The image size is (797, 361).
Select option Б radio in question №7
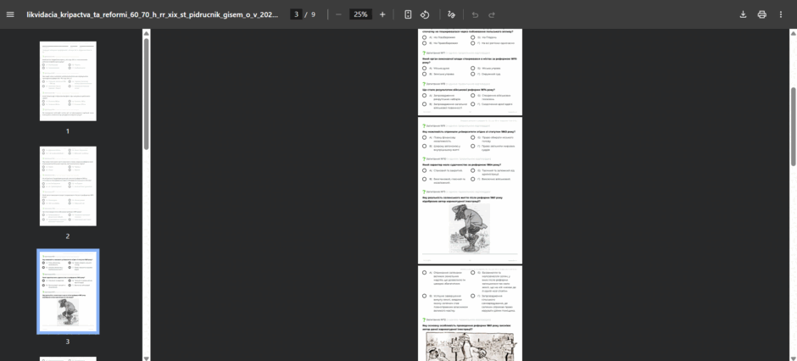tap(473, 68)
